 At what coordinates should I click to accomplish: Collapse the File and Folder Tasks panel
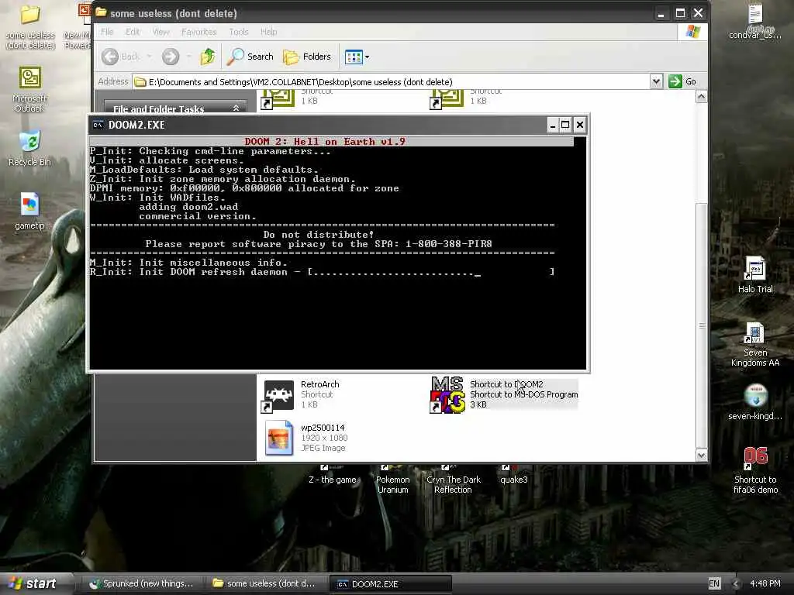click(x=236, y=108)
